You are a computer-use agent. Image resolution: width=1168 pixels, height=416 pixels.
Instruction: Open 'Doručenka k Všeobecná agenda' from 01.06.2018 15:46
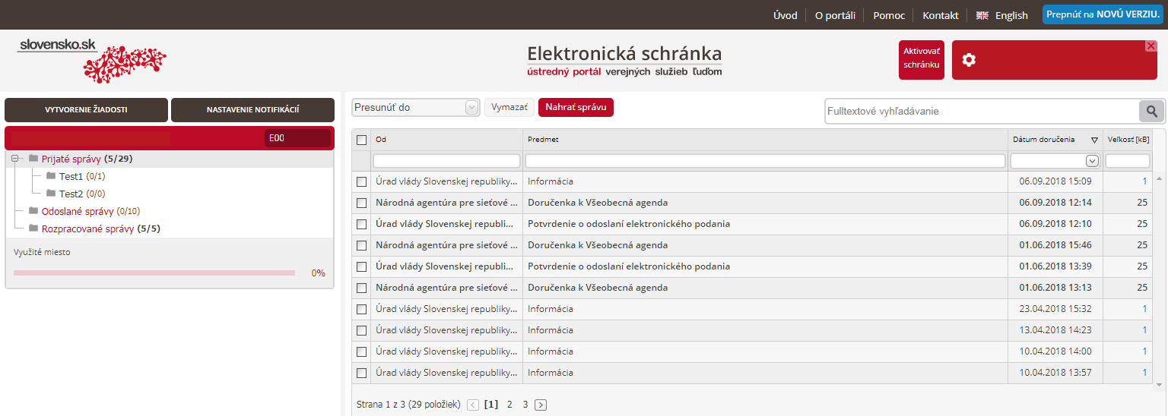598,245
